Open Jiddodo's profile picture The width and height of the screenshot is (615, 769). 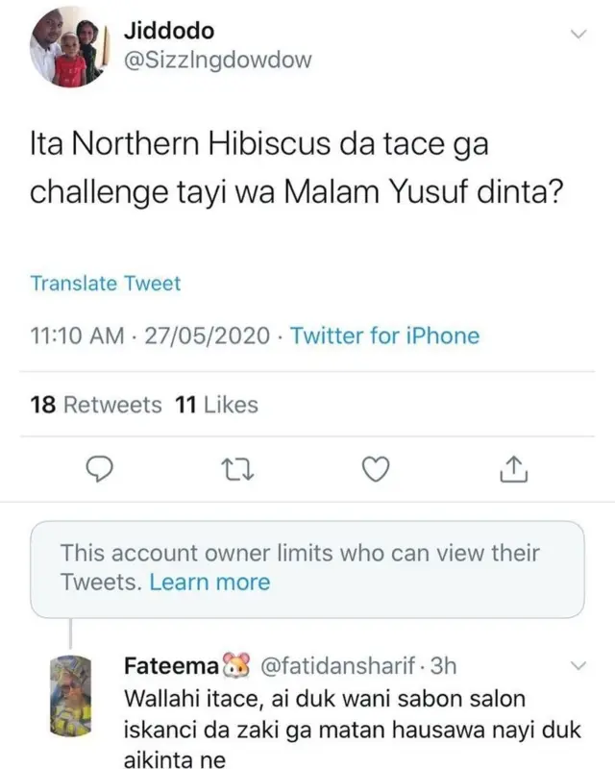66,47
